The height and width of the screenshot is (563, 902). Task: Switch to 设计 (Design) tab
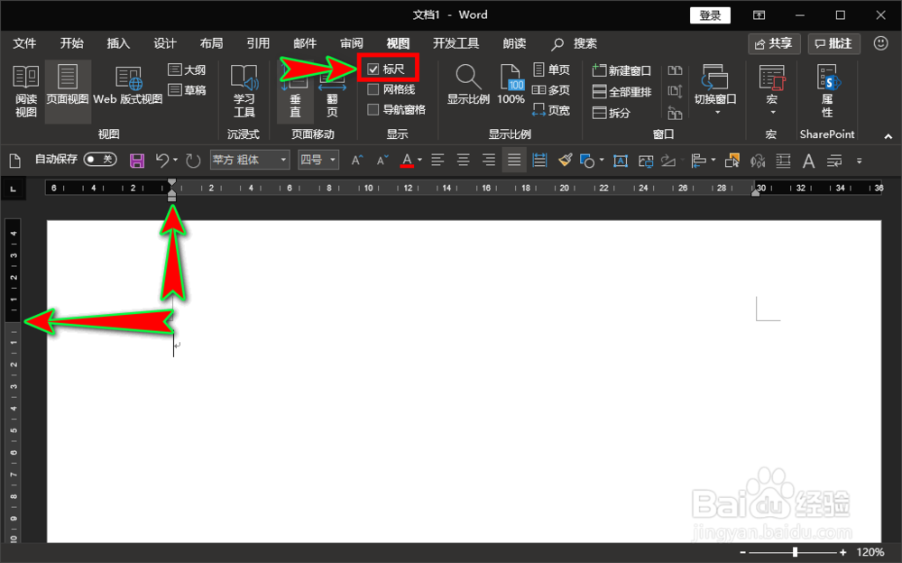(x=164, y=43)
